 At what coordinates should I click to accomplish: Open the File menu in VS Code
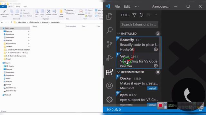click(117, 6)
